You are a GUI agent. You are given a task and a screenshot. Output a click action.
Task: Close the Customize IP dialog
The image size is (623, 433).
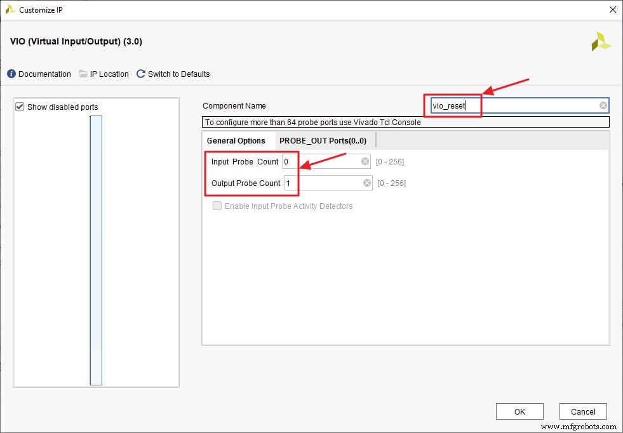point(612,10)
